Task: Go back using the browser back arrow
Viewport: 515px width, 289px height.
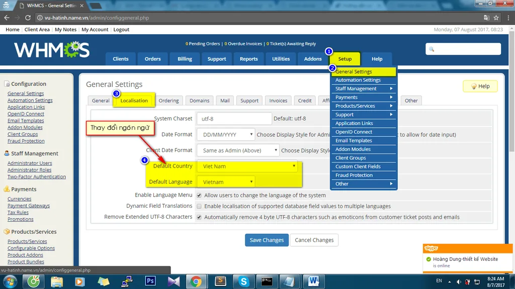Action: pyautogui.click(x=7, y=18)
